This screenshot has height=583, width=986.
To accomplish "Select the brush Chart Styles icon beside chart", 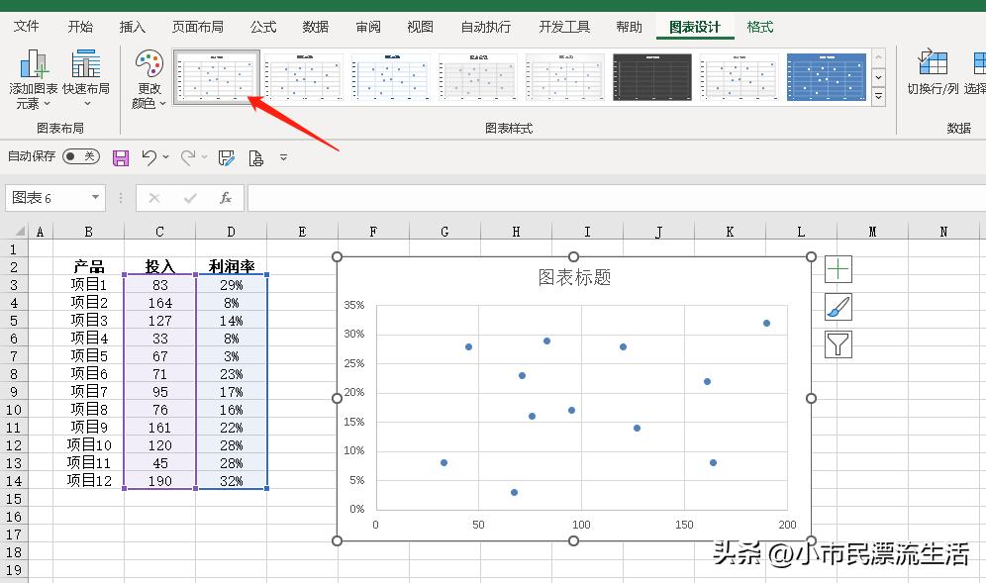I will point(838,307).
